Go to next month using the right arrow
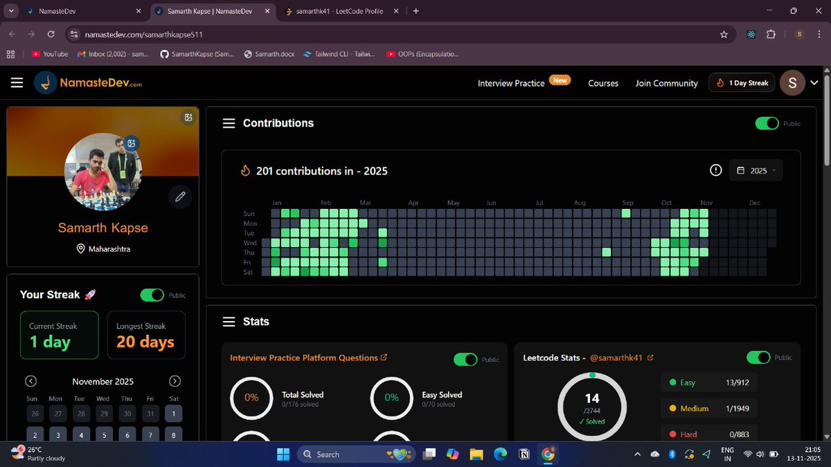 tap(175, 381)
